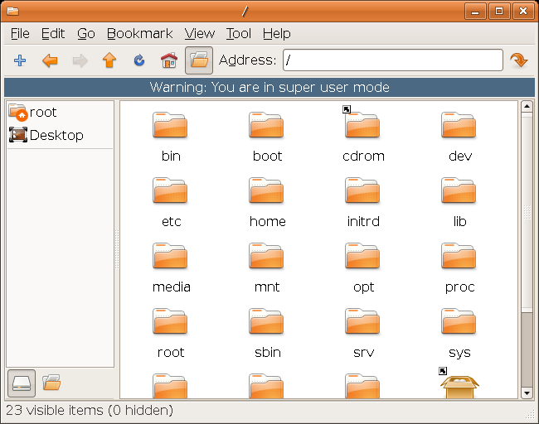Switch side pane to places view
This screenshot has height=424, width=539.
22,383
